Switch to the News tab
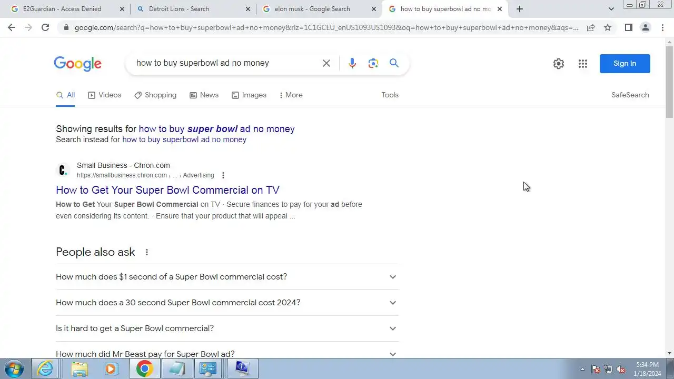 (x=204, y=95)
